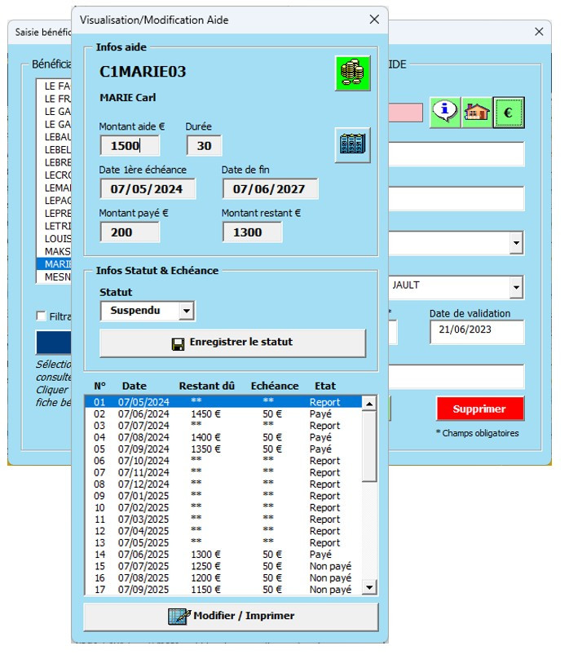Viewport: 569px width, 659px height.
Task: Click the Modifier / Imprimer button
Action: 231,616
